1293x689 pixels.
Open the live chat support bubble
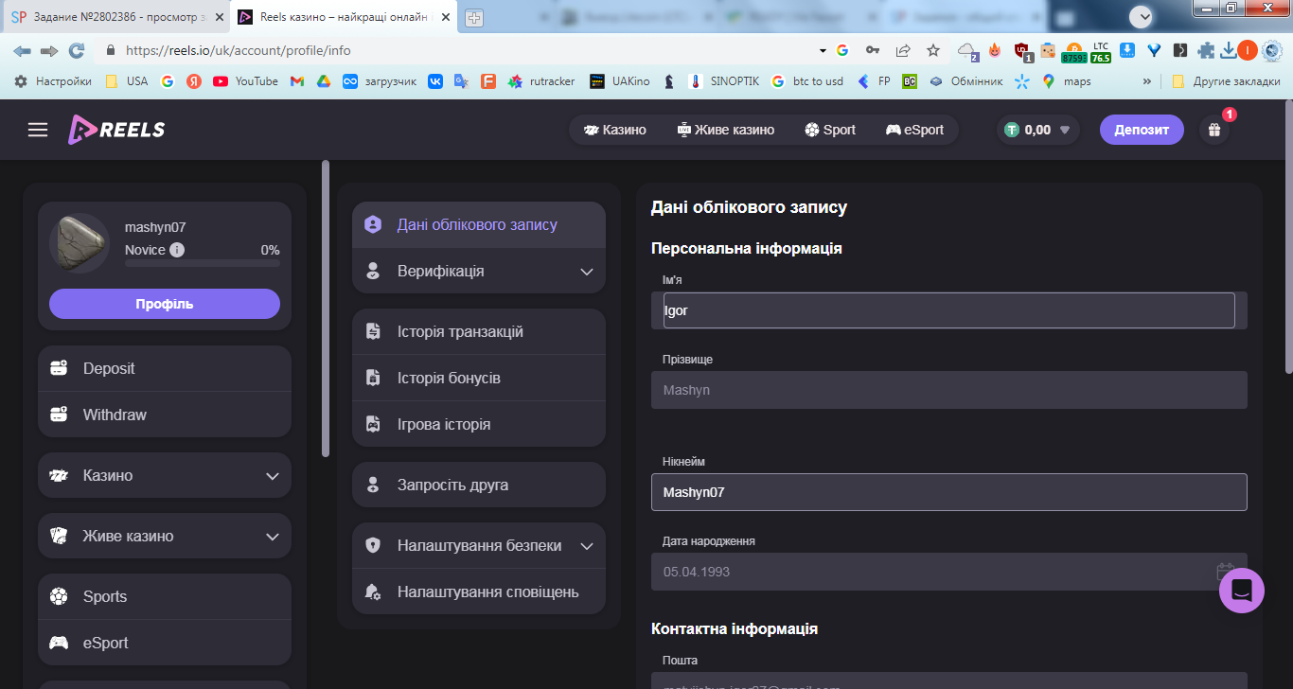(1242, 590)
